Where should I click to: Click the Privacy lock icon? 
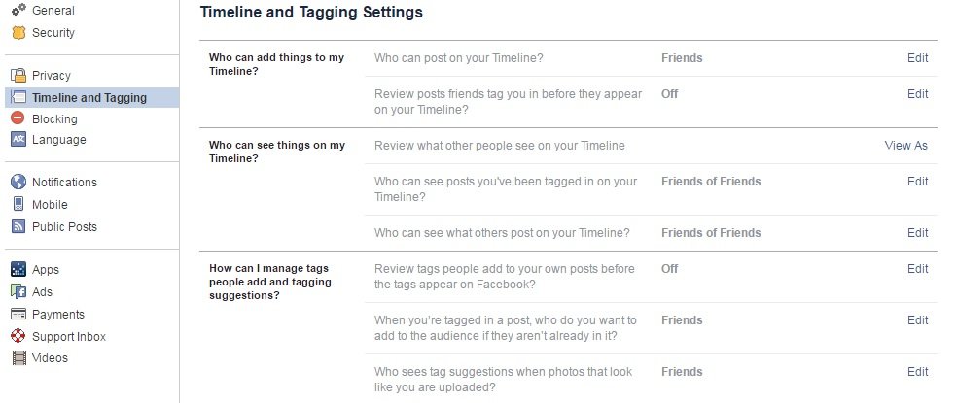(18, 76)
